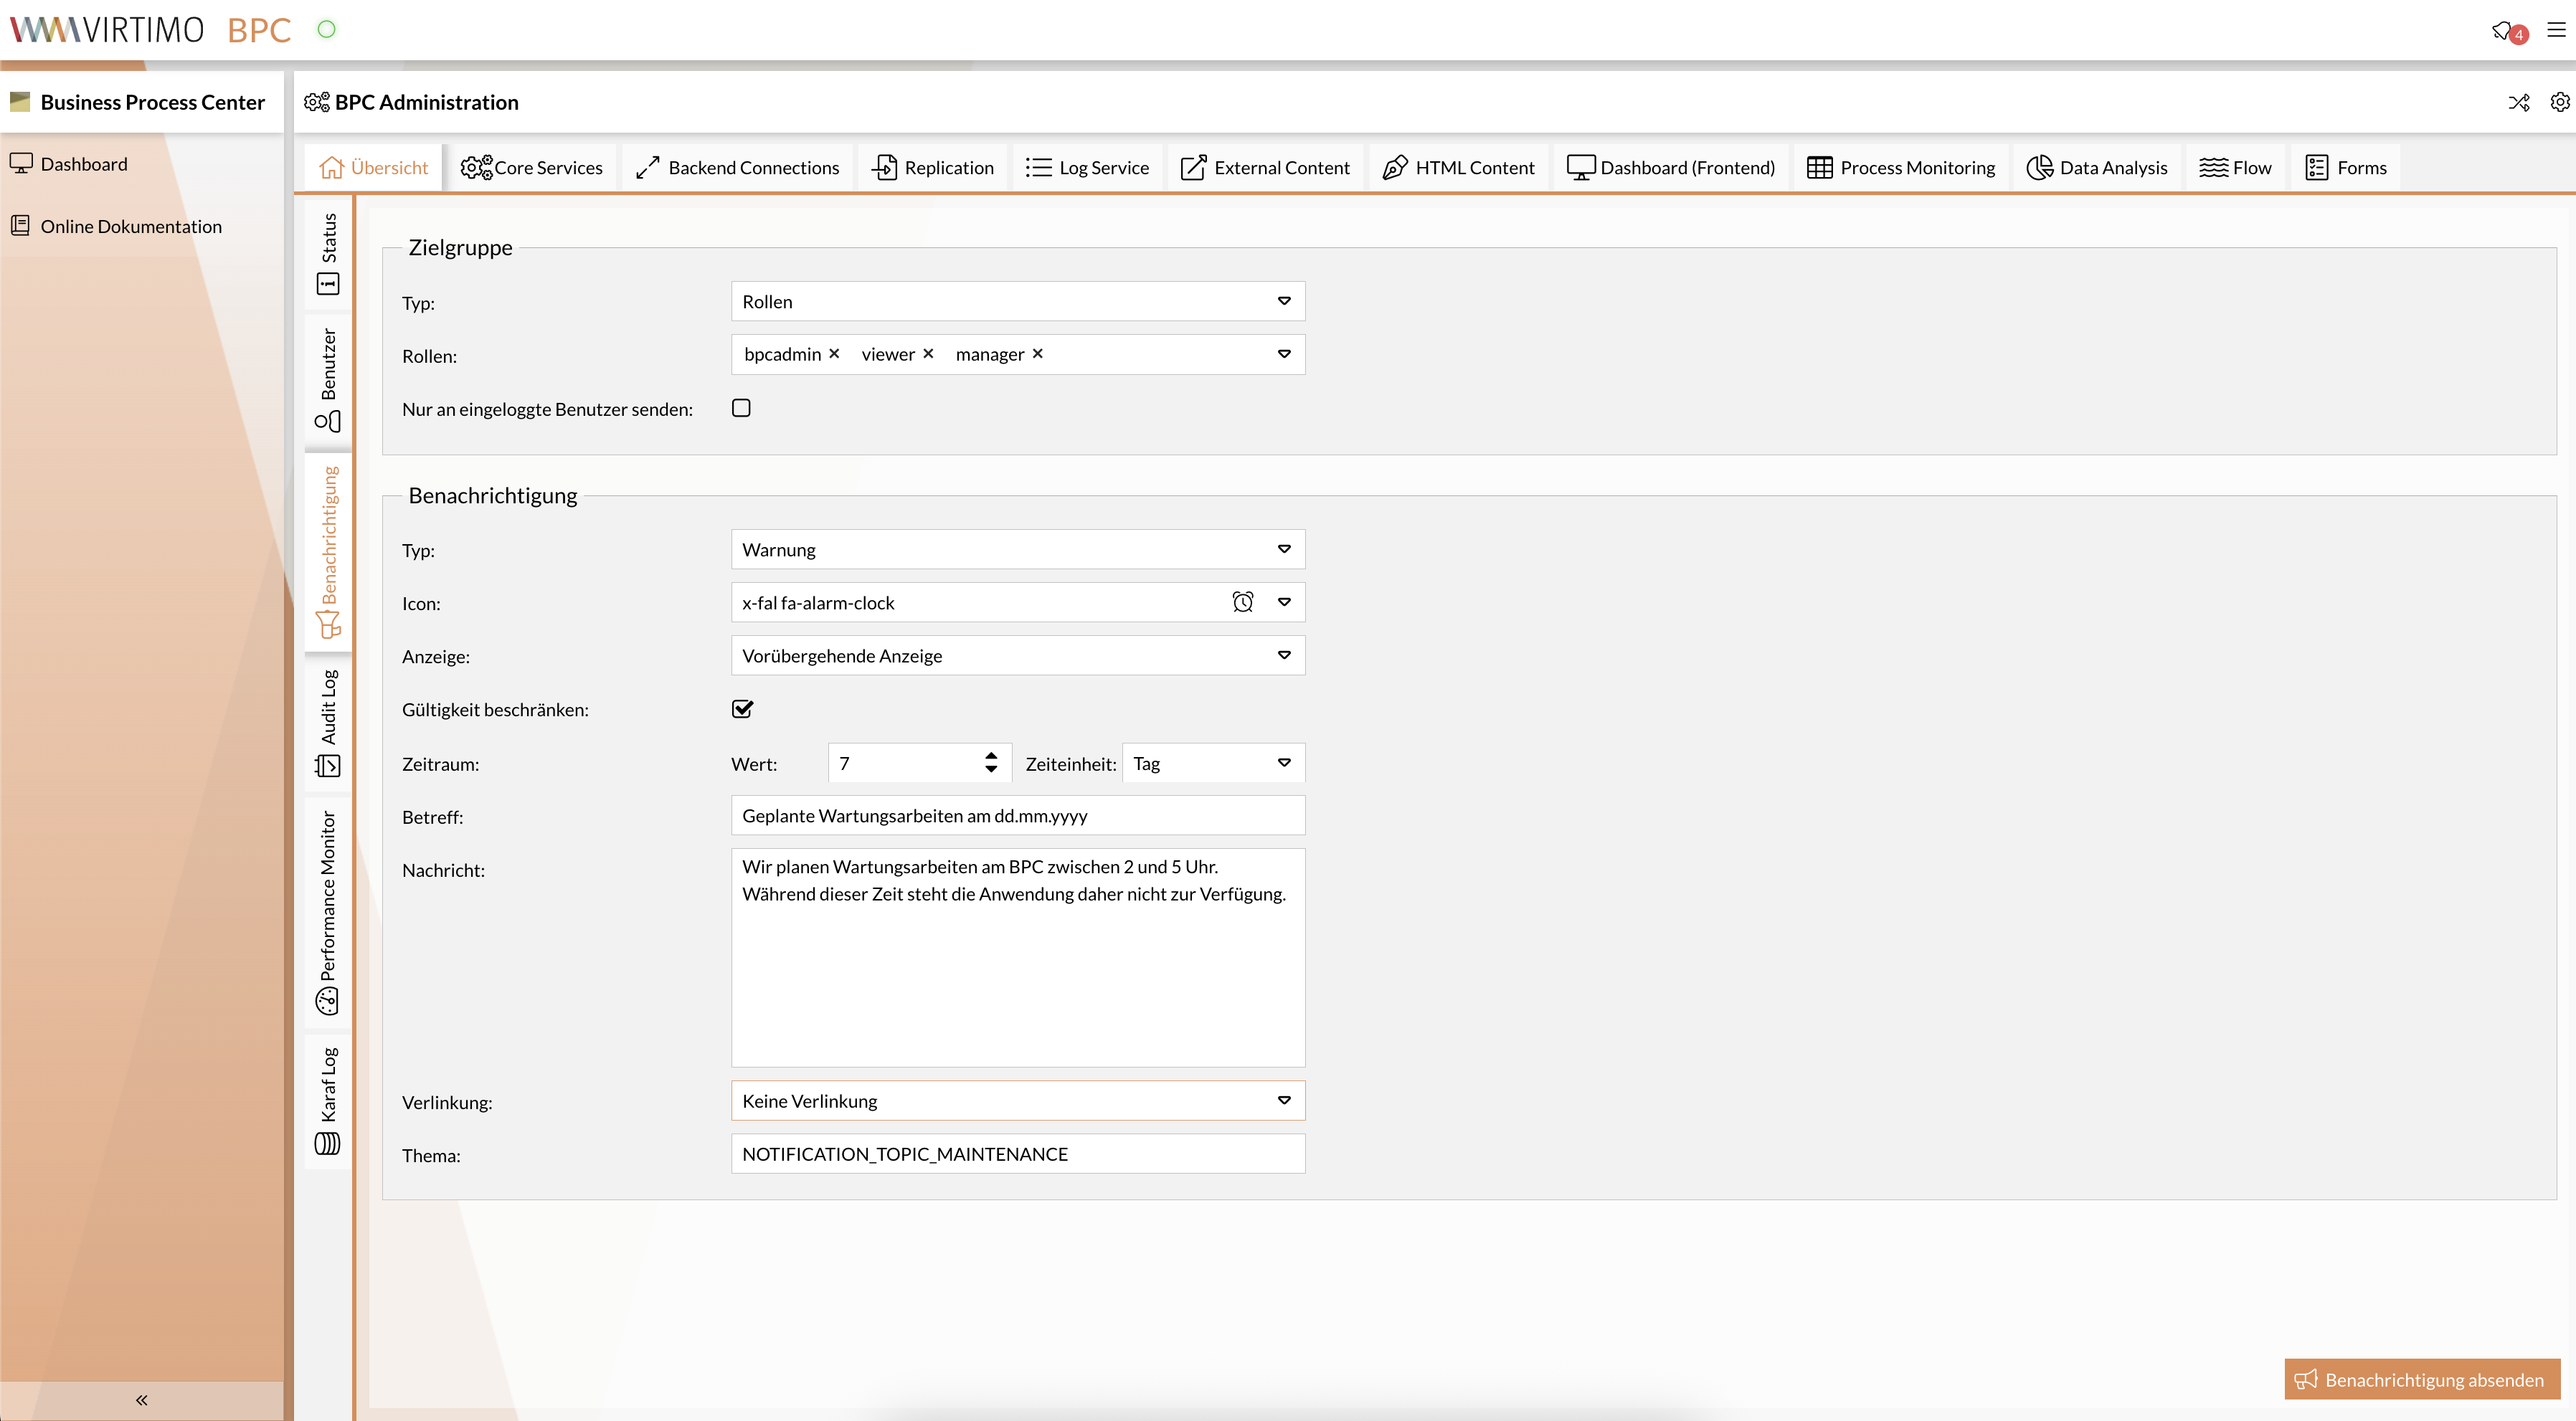Open the hamburger menu in the top right

[2556, 30]
